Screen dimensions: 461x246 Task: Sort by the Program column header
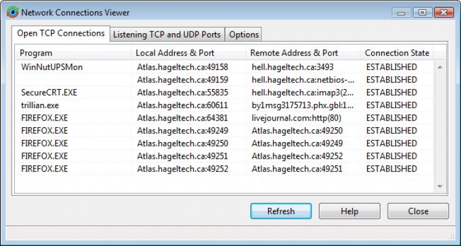(37, 53)
